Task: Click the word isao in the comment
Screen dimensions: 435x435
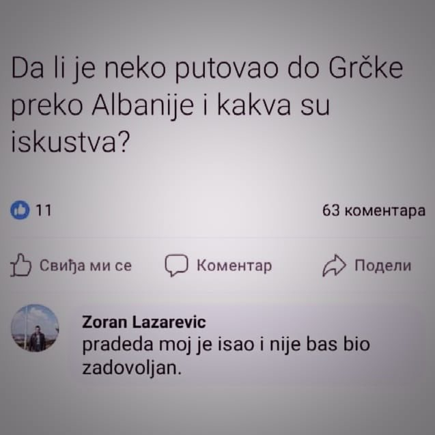Action: pyautogui.click(x=237, y=344)
